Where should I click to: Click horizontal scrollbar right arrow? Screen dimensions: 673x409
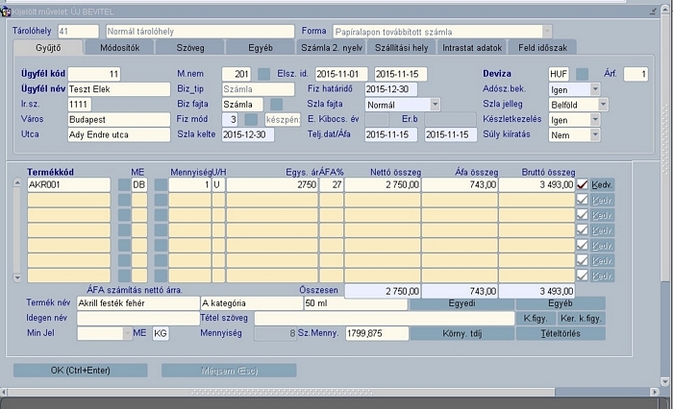pyautogui.click(x=655, y=392)
